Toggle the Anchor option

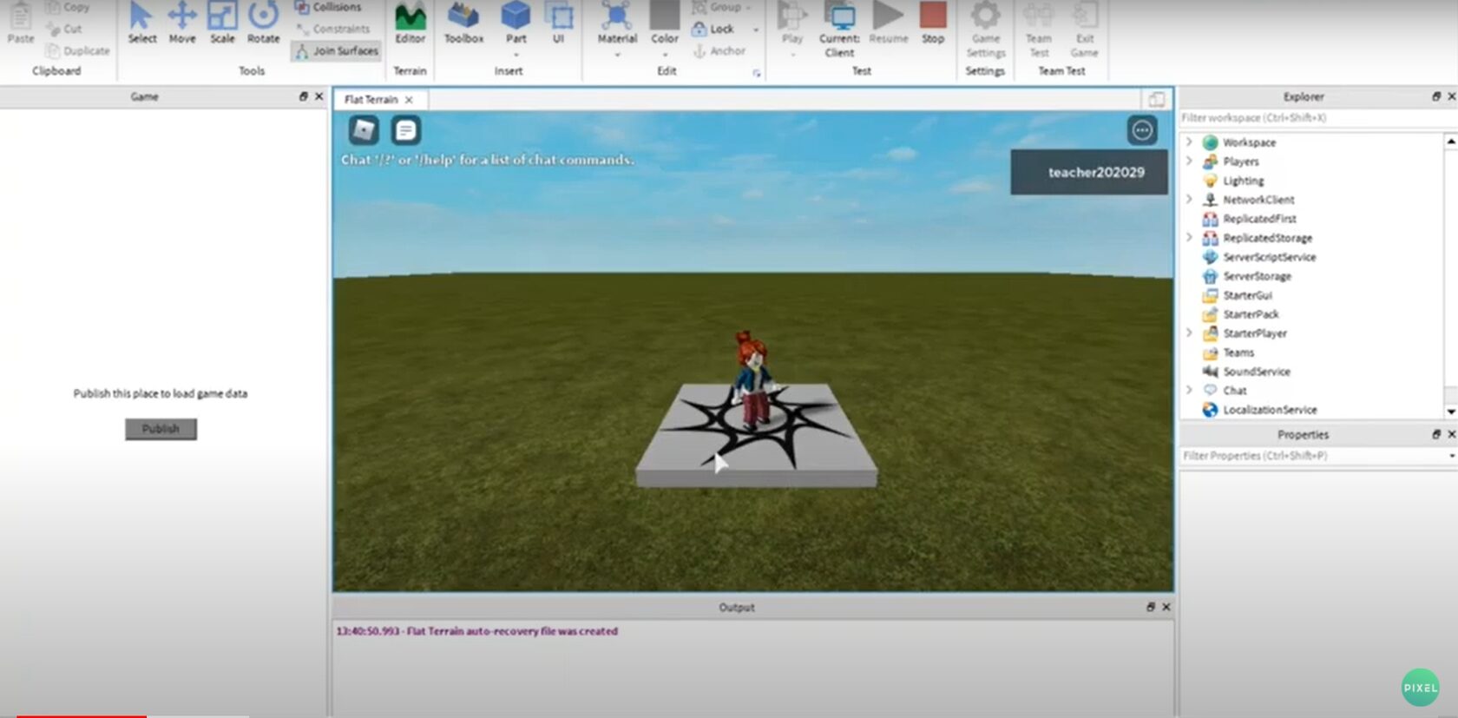pyautogui.click(x=719, y=51)
